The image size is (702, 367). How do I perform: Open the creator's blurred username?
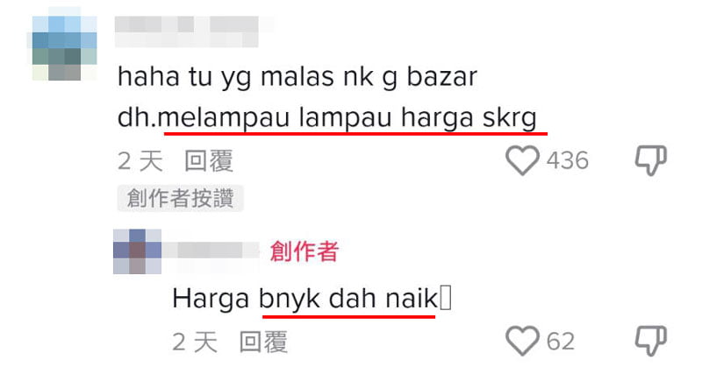pyautogui.click(x=211, y=251)
